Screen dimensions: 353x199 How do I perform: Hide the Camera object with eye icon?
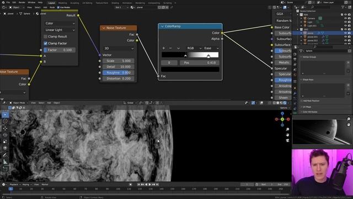point(346,18)
